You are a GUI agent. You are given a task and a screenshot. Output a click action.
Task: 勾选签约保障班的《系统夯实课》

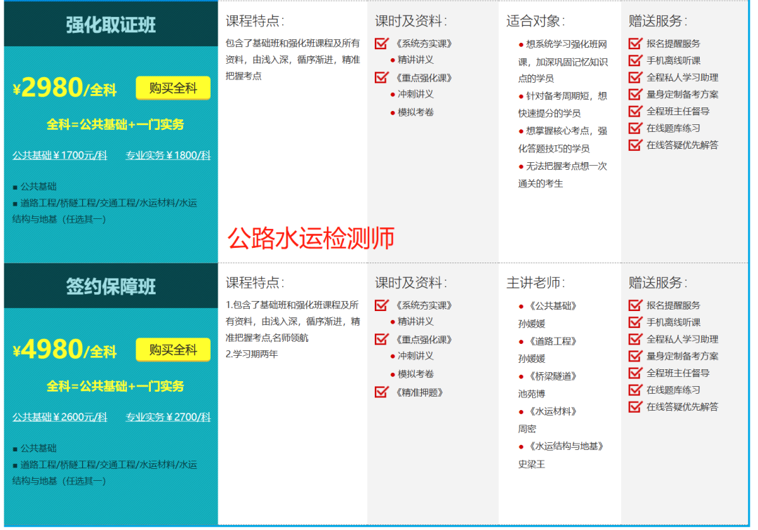coord(381,305)
